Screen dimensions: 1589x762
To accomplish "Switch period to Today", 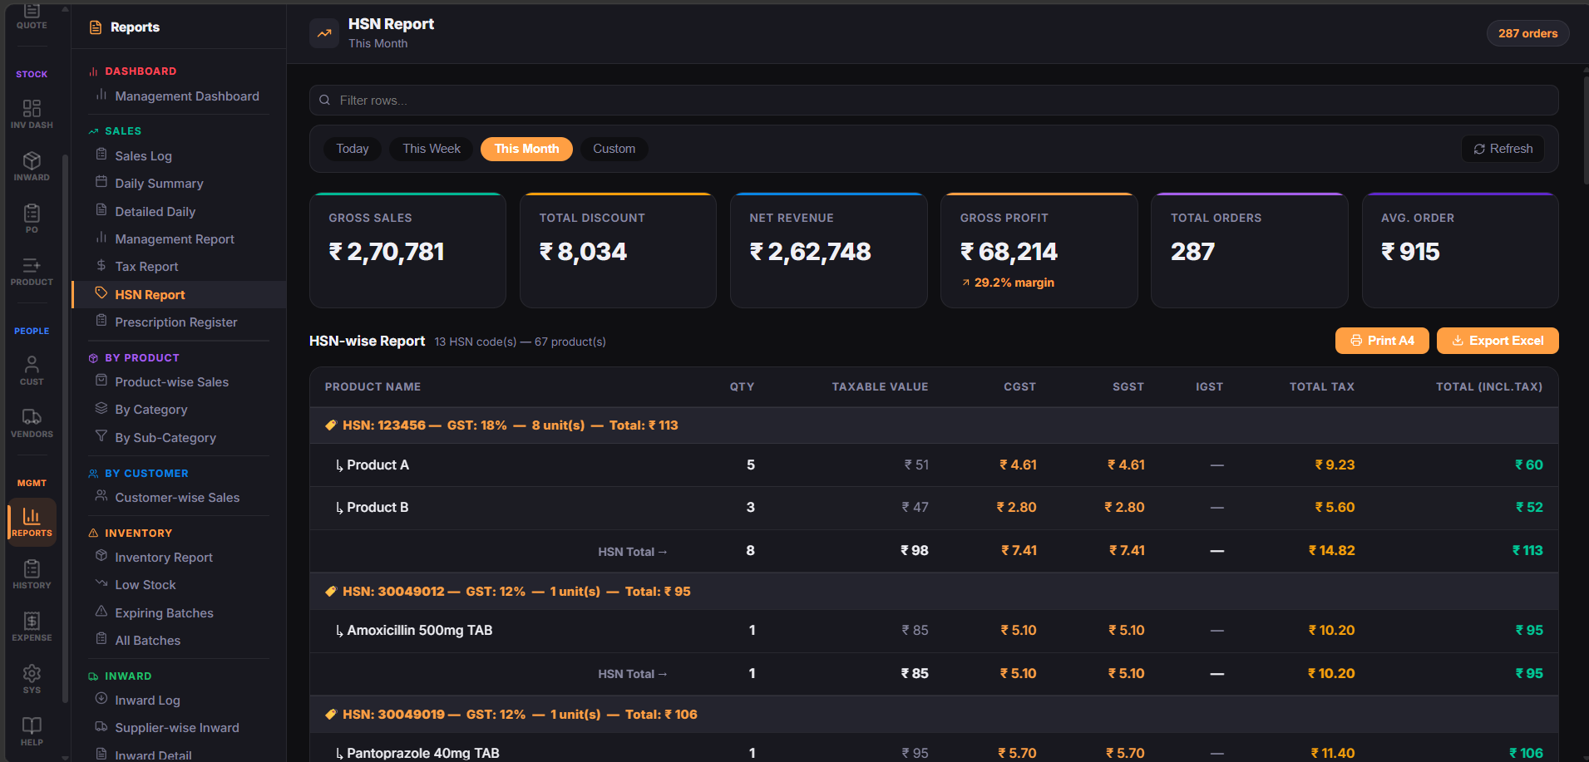I will coord(353,149).
